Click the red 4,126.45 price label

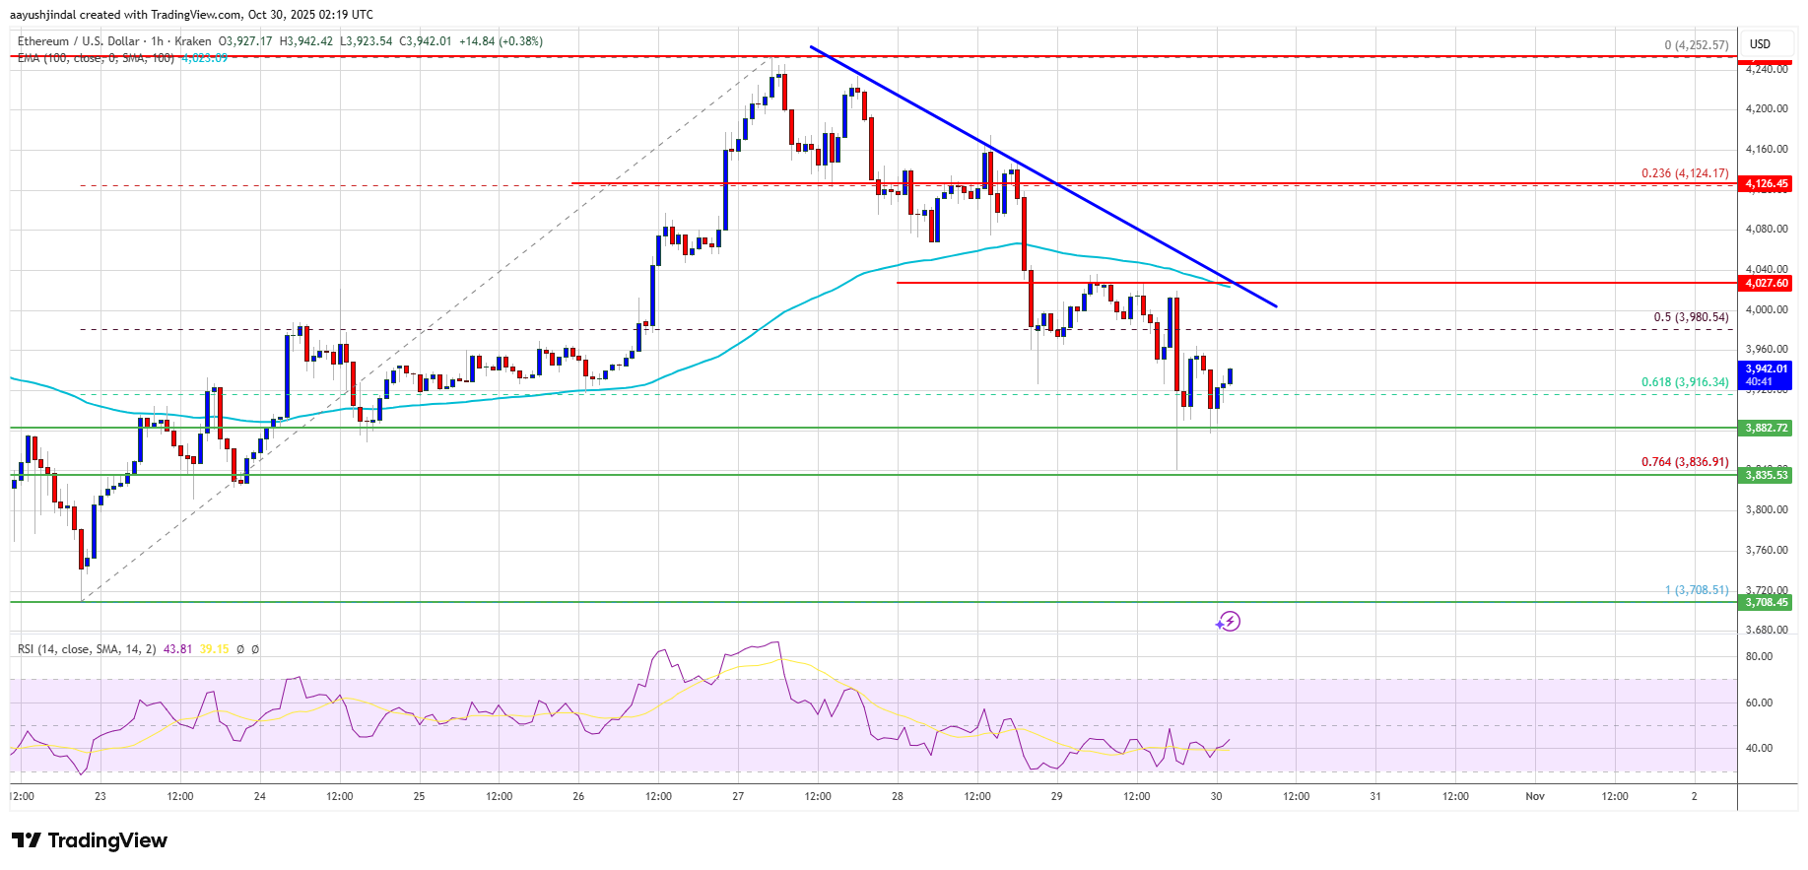1766,184
